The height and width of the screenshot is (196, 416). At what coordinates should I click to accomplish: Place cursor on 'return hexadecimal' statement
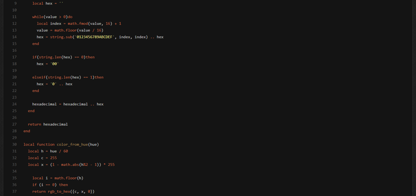48,124
